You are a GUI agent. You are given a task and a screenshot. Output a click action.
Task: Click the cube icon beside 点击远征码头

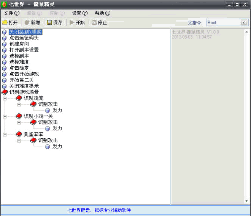point(5,38)
